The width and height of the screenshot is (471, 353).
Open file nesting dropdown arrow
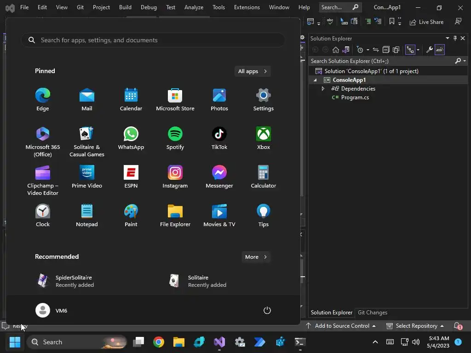[418, 50]
